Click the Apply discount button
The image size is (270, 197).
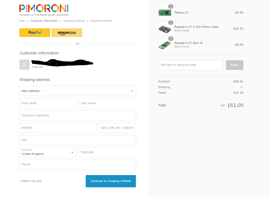tap(234, 65)
